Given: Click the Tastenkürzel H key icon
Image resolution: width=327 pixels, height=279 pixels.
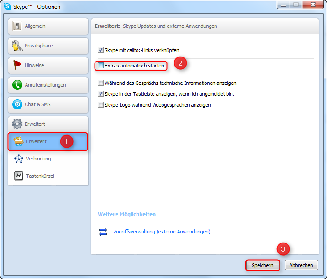Looking at the screenshot, I should coord(19,176).
